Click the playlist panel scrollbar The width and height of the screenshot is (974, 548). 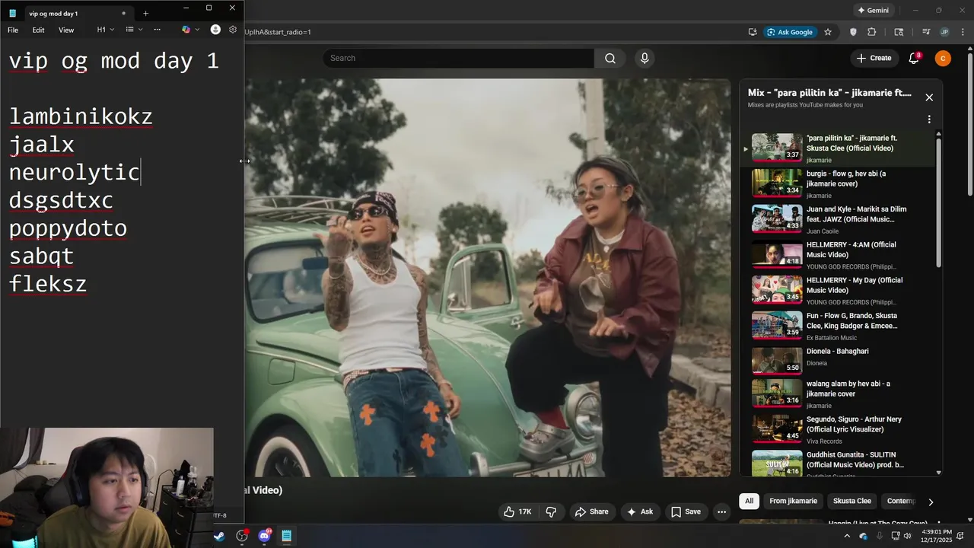click(939, 202)
